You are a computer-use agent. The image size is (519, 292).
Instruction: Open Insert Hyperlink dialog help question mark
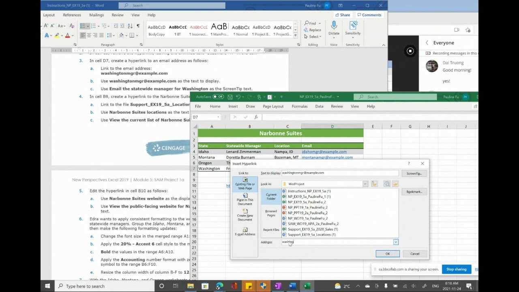409,163
